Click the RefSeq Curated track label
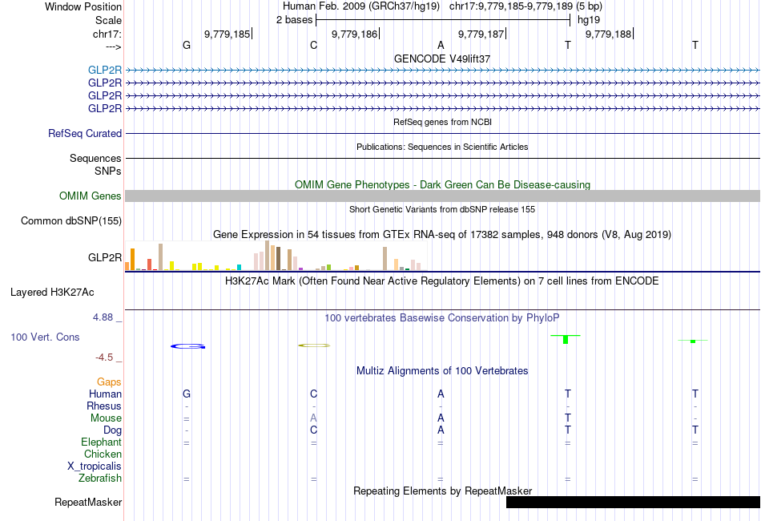The height and width of the screenshot is (521, 761). [x=85, y=134]
